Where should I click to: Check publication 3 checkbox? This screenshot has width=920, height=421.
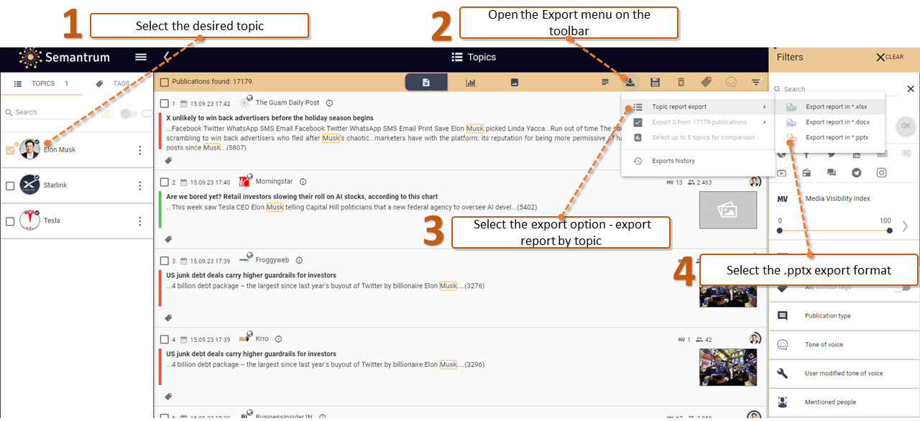tap(165, 261)
